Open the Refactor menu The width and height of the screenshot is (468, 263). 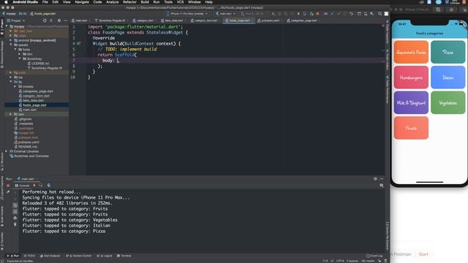[129, 2]
